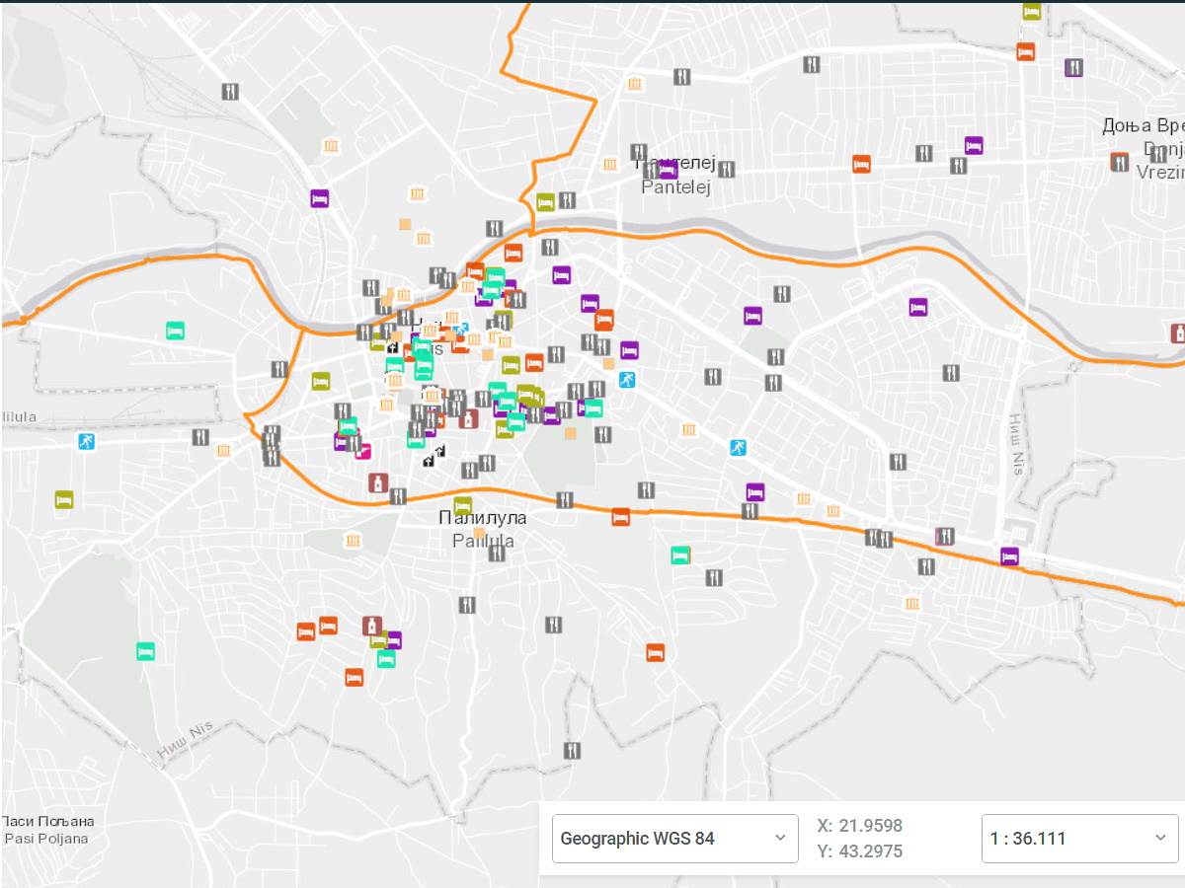Open the Geographic WGS 84 coordinate system dropdown
The height and width of the screenshot is (888, 1185).
pyautogui.click(x=676, y=838)
